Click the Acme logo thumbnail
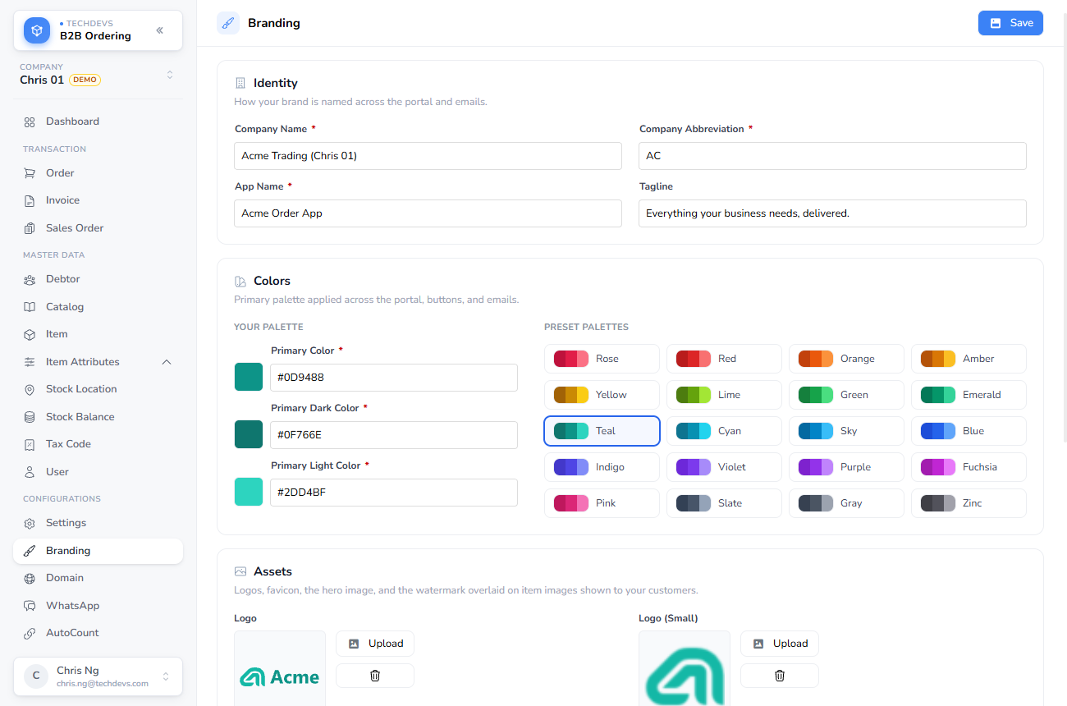This screenshot has width=1067, height=706. [x=280, y=668]
